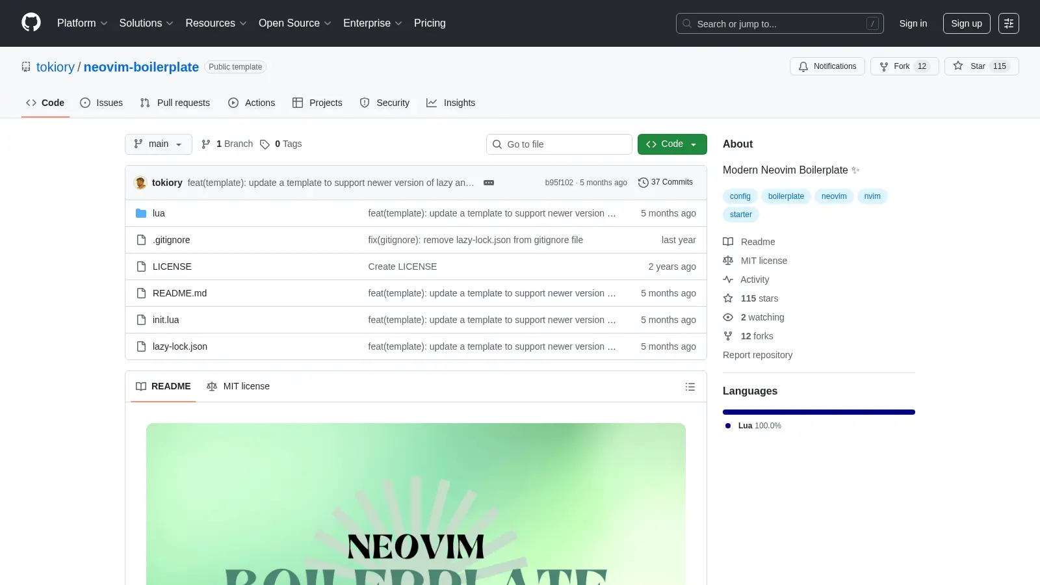This screenshot has height=585, width=1040.
Task: Click the Neovim Boilerplate banner image
Action: 416,504
